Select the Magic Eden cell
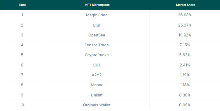This screenshot has height=111, width=220. (x=97, y=15)
